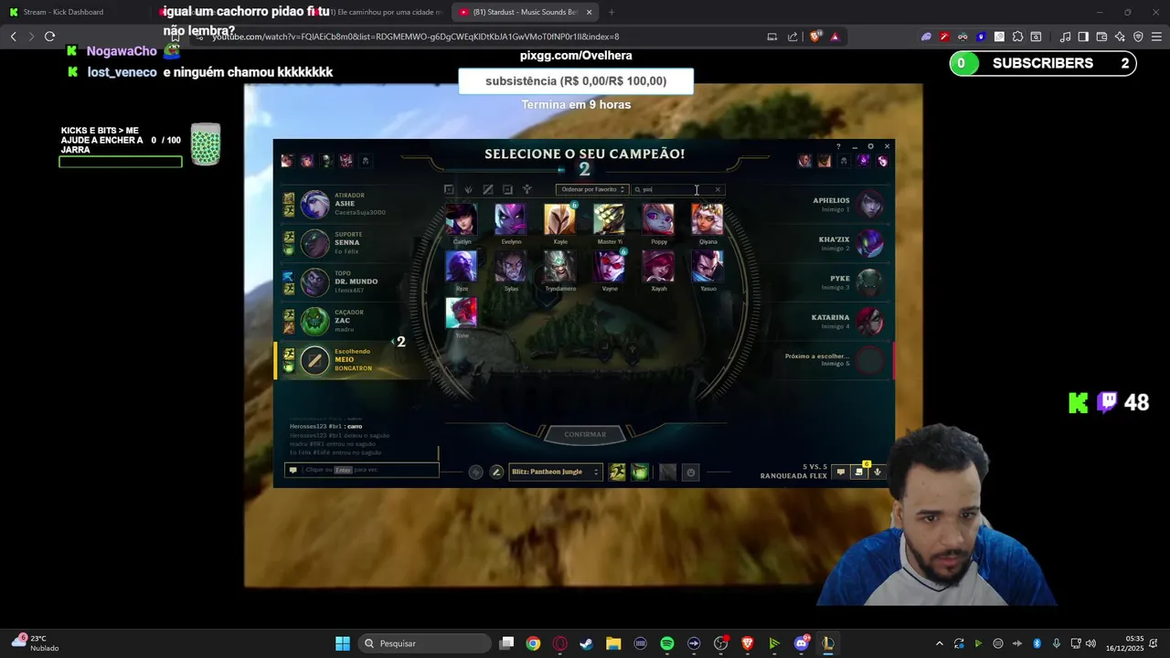Viewport: 1170px width, 658px height.
Task: Go back in browser history
Action: point(13,37)
